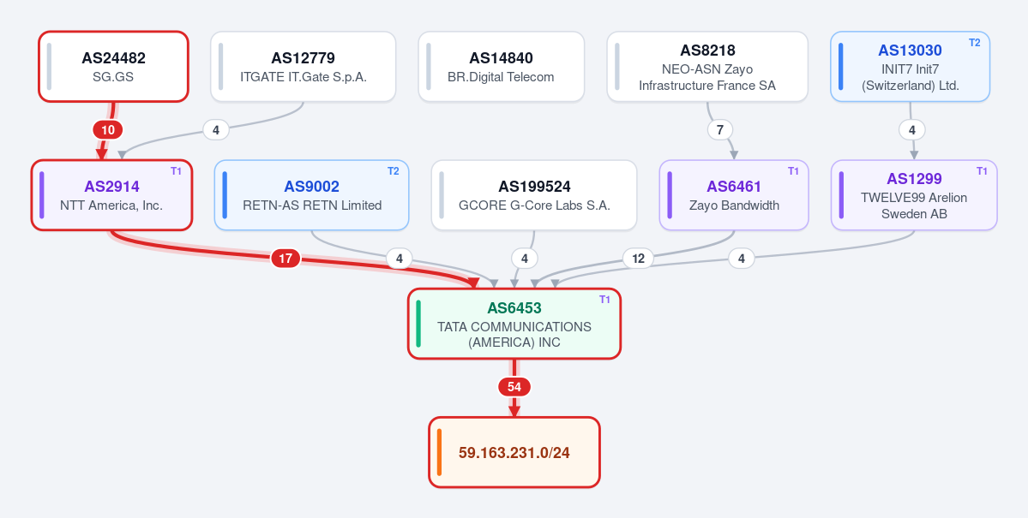Image resolution: width=1028 pixels, height=518 pixels.
Task: Click the AS2914 NTT America node
Action: 111,195
